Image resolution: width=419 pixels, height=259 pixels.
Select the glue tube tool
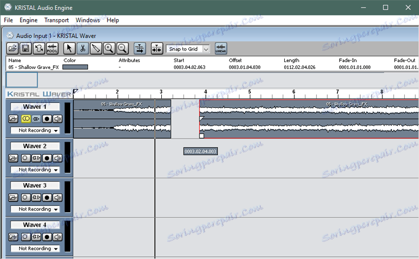click(96, 49)
